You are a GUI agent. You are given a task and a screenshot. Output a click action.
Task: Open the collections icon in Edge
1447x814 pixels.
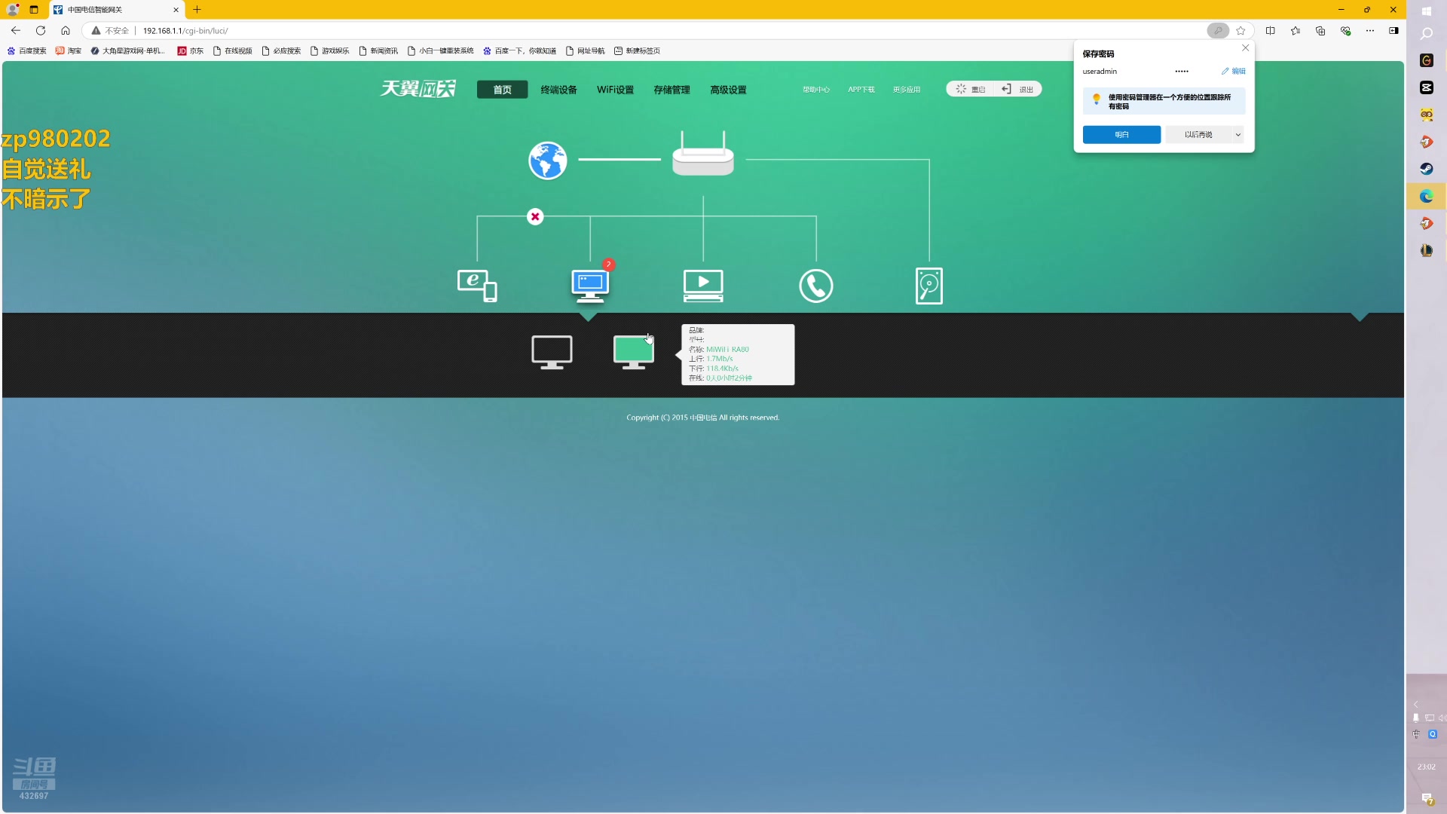(1320, 31)
